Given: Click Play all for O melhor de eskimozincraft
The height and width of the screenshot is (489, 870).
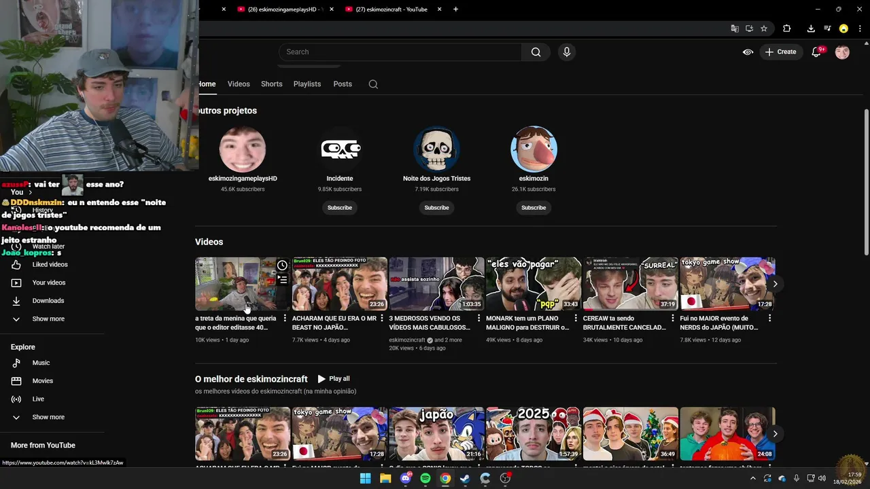Looking at the screenshot, I should (334, 379).
